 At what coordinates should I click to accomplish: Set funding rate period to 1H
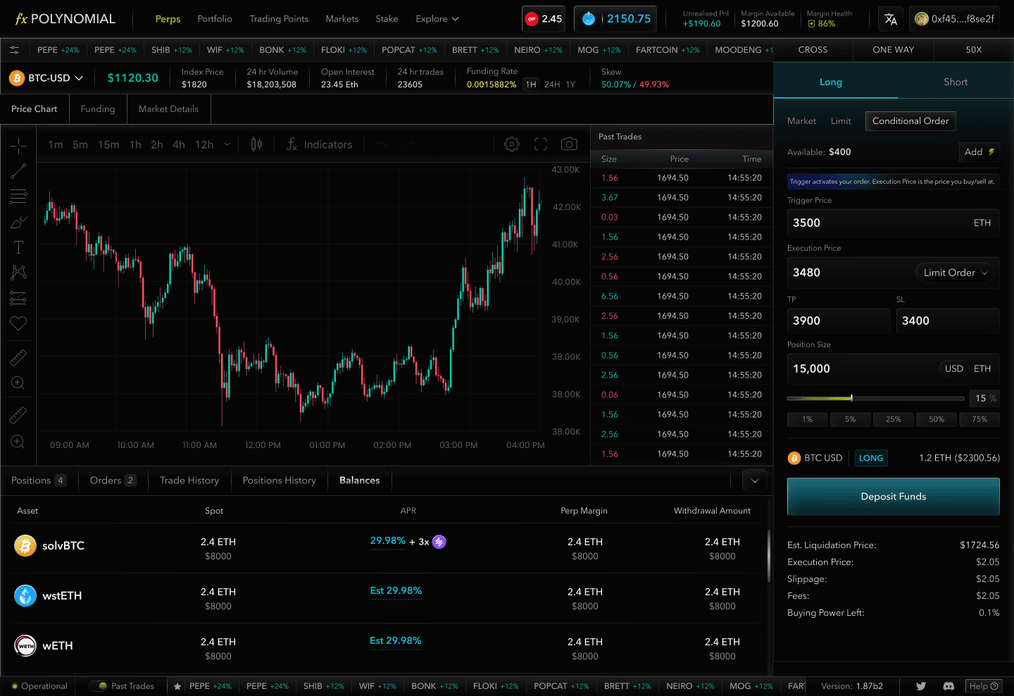(531, 85)
